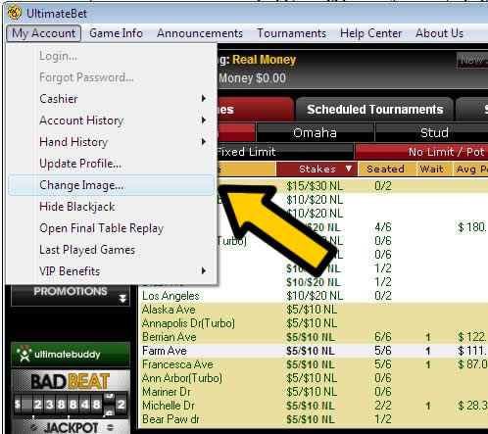
Task: Open the ultimatebuddy panel icon
Action: click(x=24, y=354)
